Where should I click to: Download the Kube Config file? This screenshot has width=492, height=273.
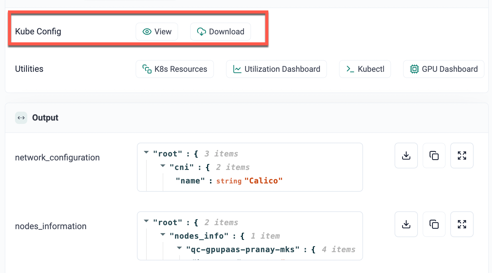click(220, 32)
